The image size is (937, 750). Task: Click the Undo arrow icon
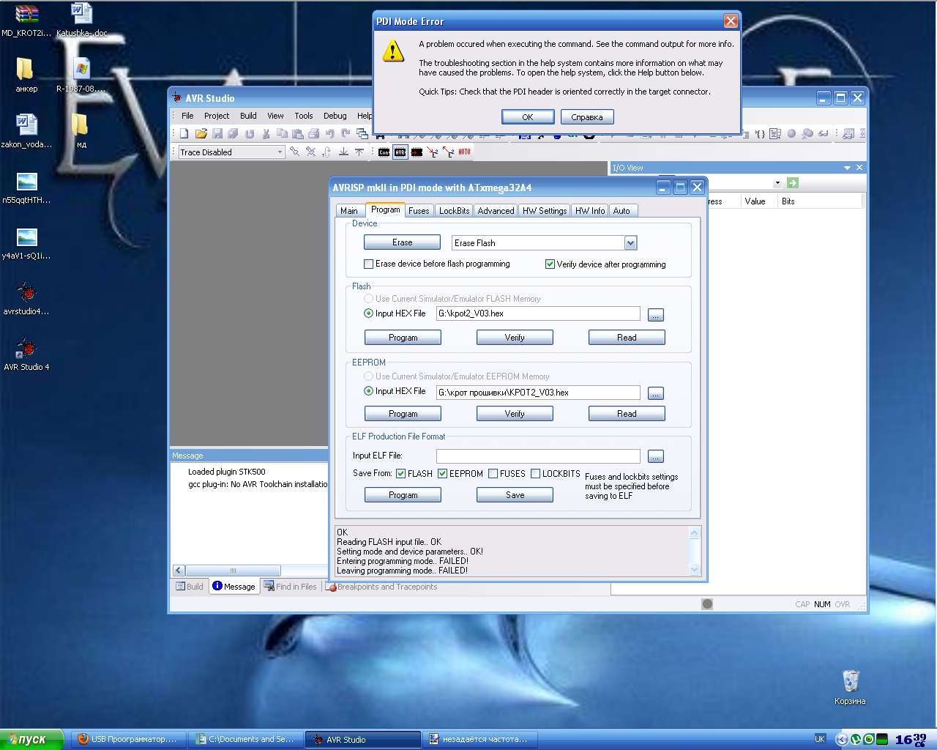click(x=330, y=133)
